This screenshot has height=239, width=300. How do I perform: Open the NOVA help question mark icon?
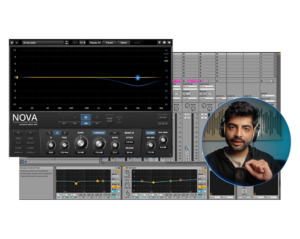tap(159, 43)
